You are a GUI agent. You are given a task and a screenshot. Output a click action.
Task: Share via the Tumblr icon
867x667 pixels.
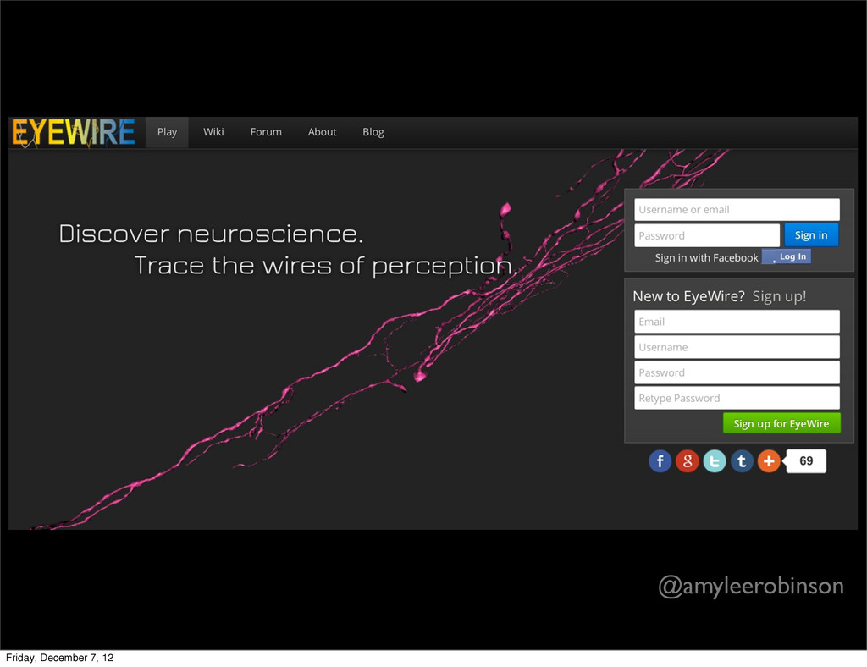[742, 460]
